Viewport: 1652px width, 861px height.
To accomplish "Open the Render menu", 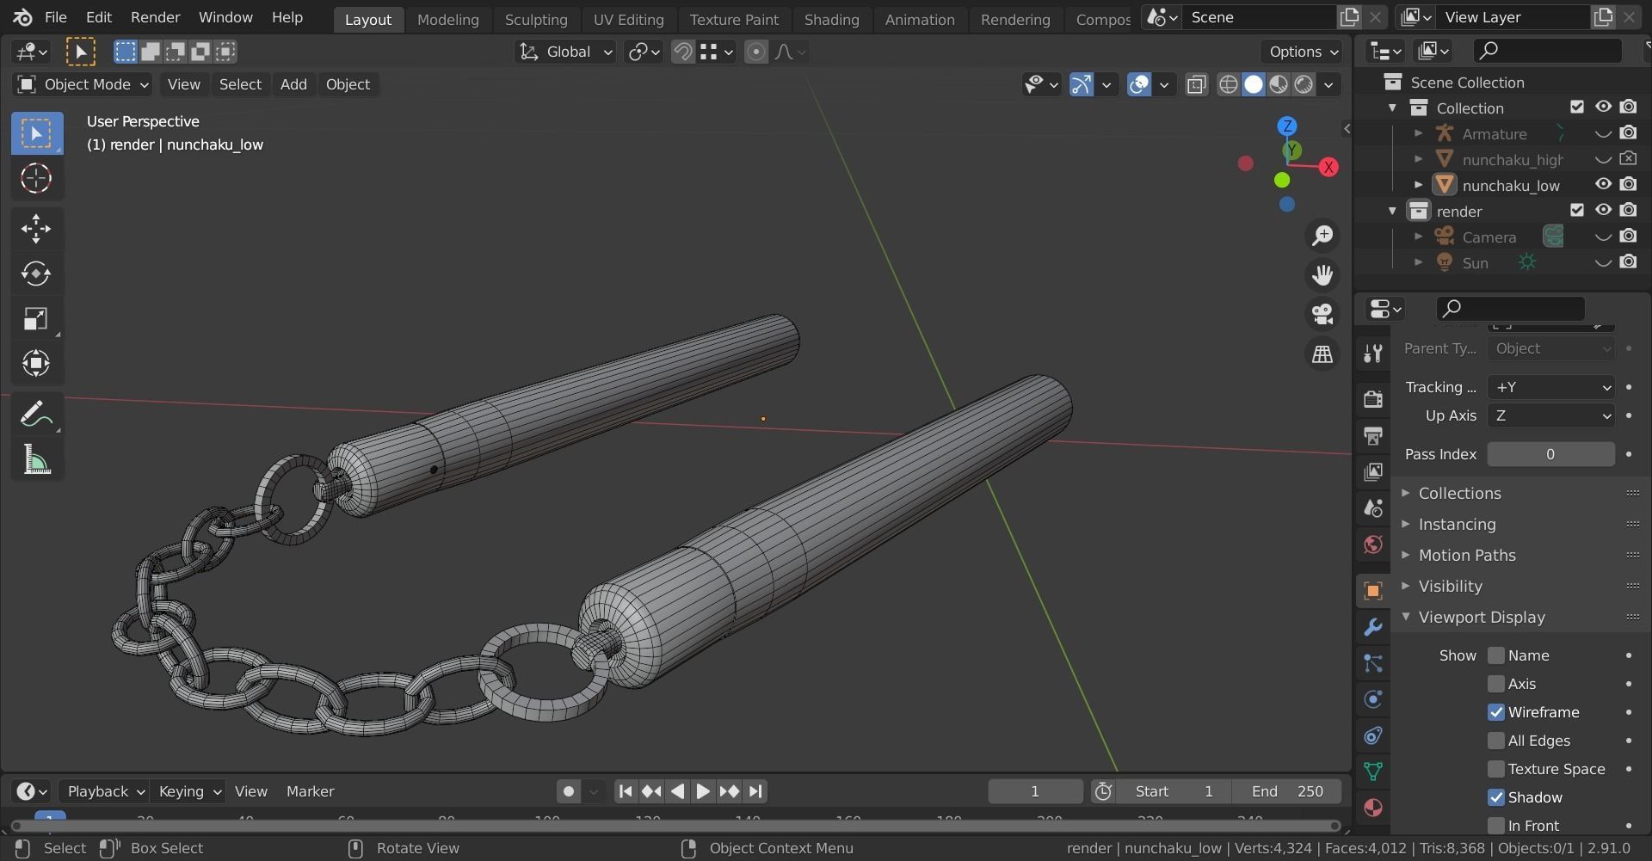I will click(156, 17).
